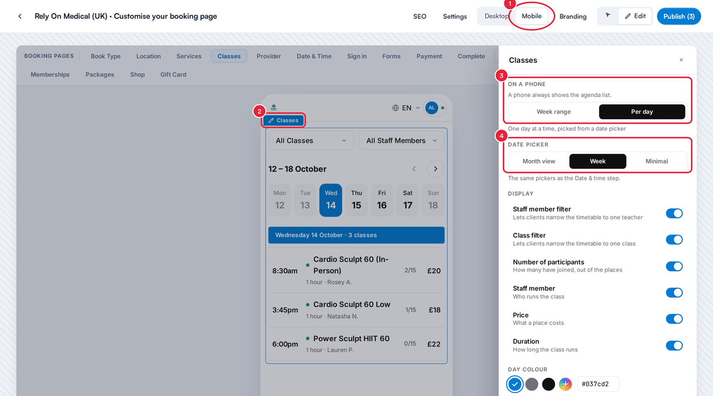Choose Minimal date picker option

[657, 161]
